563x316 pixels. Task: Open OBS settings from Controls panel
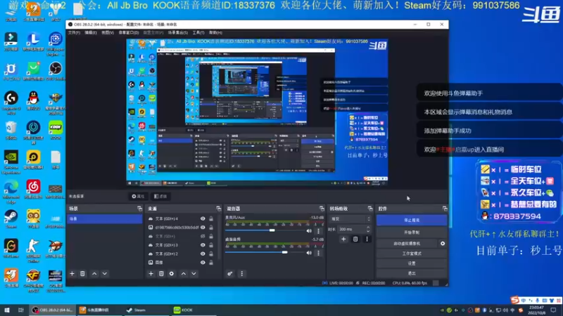pos(412,263)
